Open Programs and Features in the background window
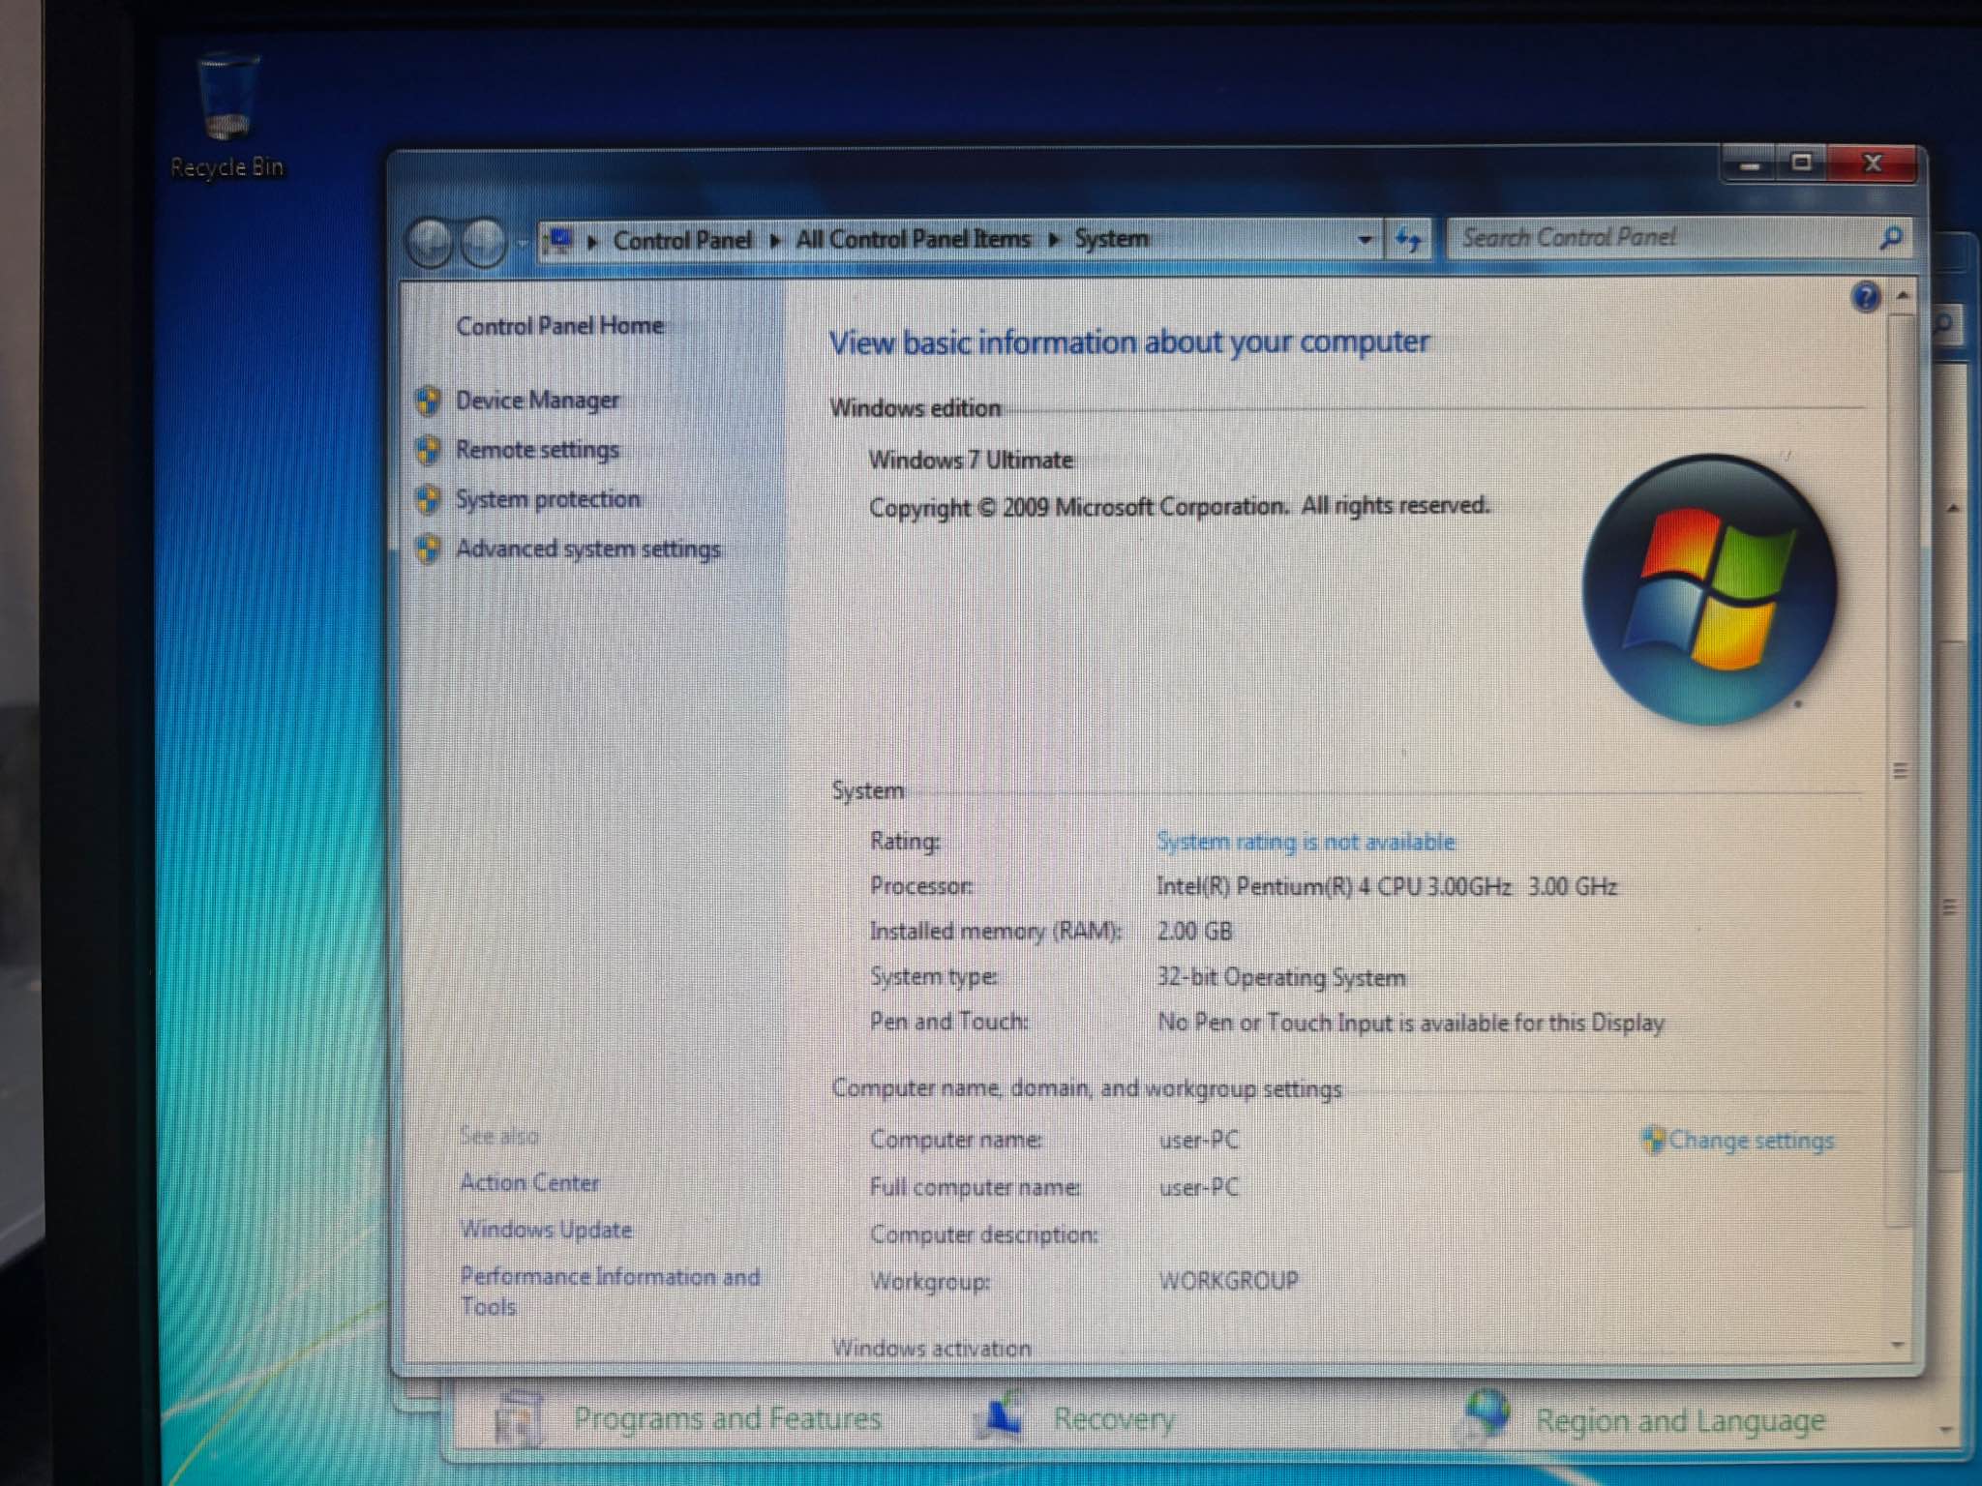This screenshot has width=1982, height=1486. (727, 1419)
